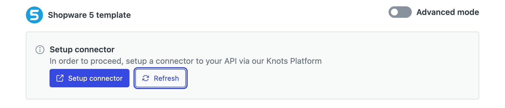Click the gray track of Advanced mode switch

click(405, 12)
